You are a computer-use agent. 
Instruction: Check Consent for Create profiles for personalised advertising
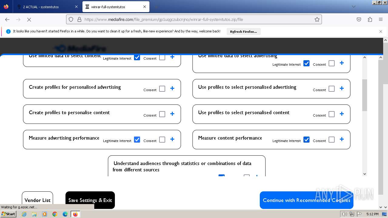(162, 89)
